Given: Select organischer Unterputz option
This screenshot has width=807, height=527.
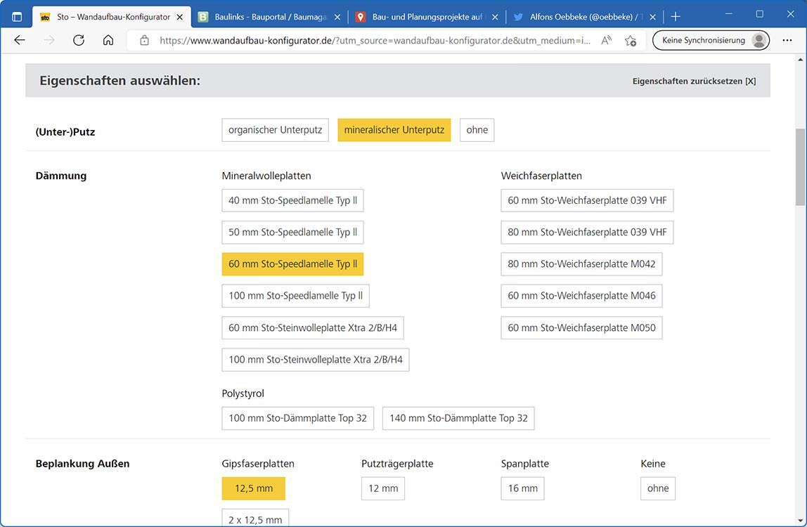Looking at the screenshot, I should click(x=276, y=130).
